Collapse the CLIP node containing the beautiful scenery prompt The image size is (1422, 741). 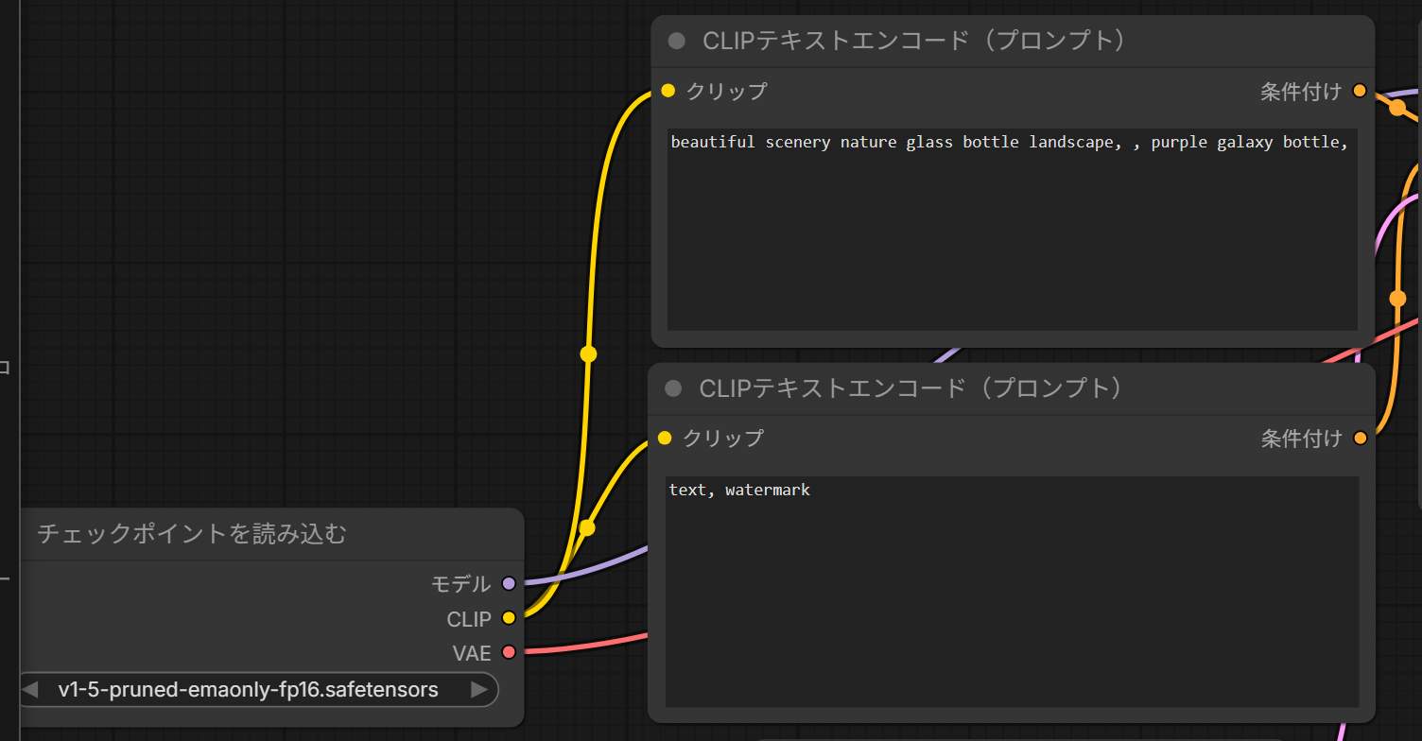(x=676, y=41)
